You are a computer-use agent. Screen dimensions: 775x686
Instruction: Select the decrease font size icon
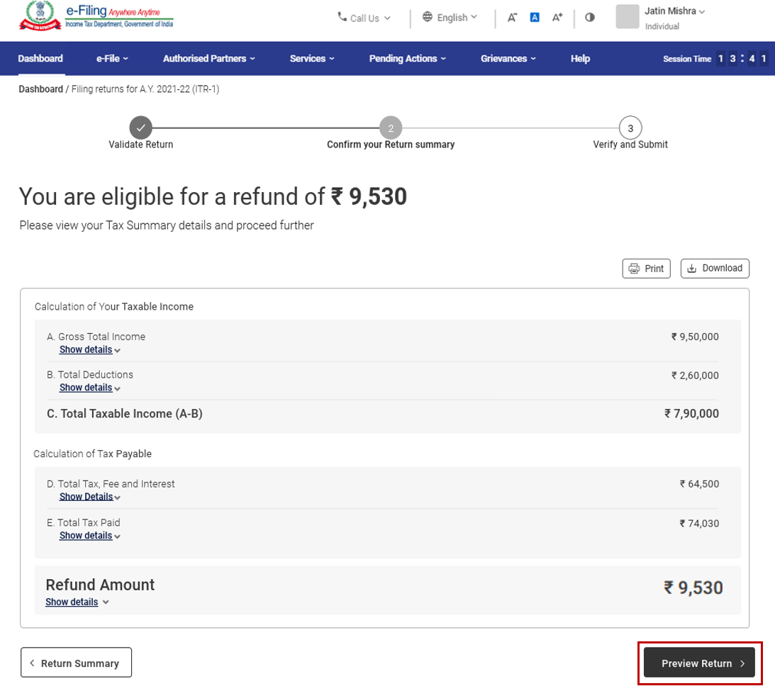(x=512, y=16)
